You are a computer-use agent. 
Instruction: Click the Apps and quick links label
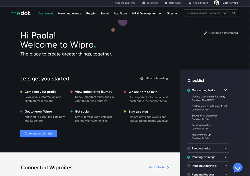coord(125,3)
